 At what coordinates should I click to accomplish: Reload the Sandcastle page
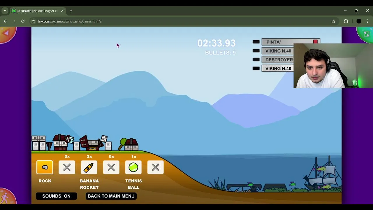(x=23, y=21)
